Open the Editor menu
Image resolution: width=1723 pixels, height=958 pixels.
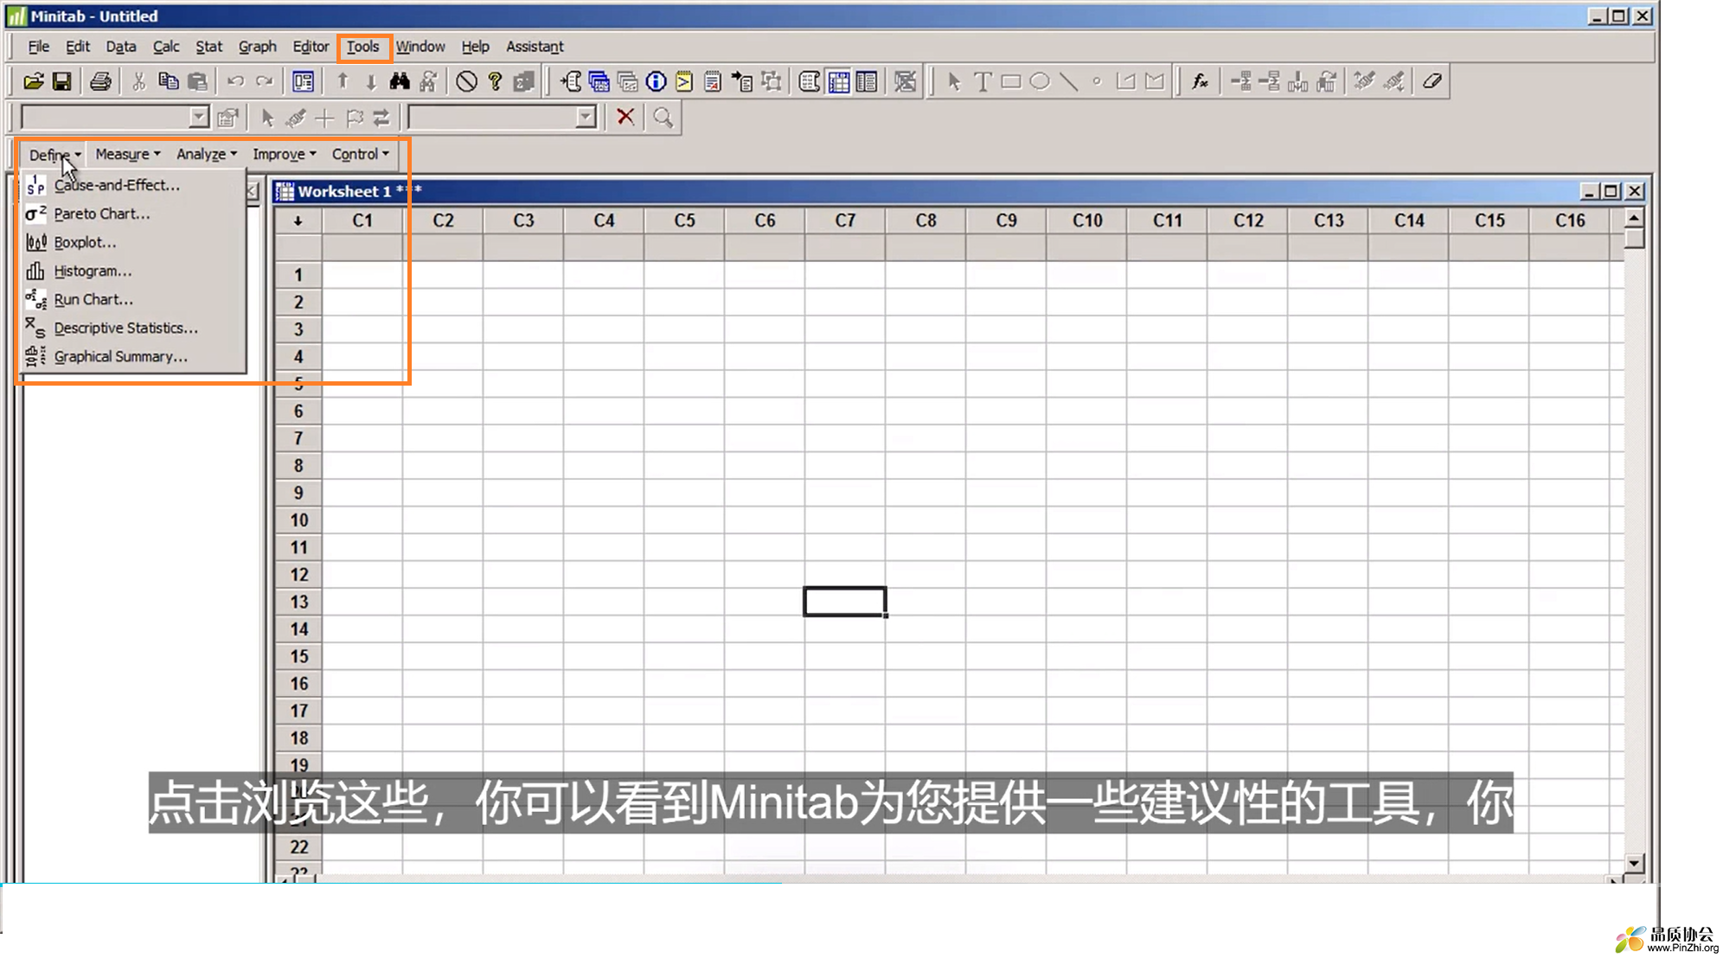(x=311, y=47)
